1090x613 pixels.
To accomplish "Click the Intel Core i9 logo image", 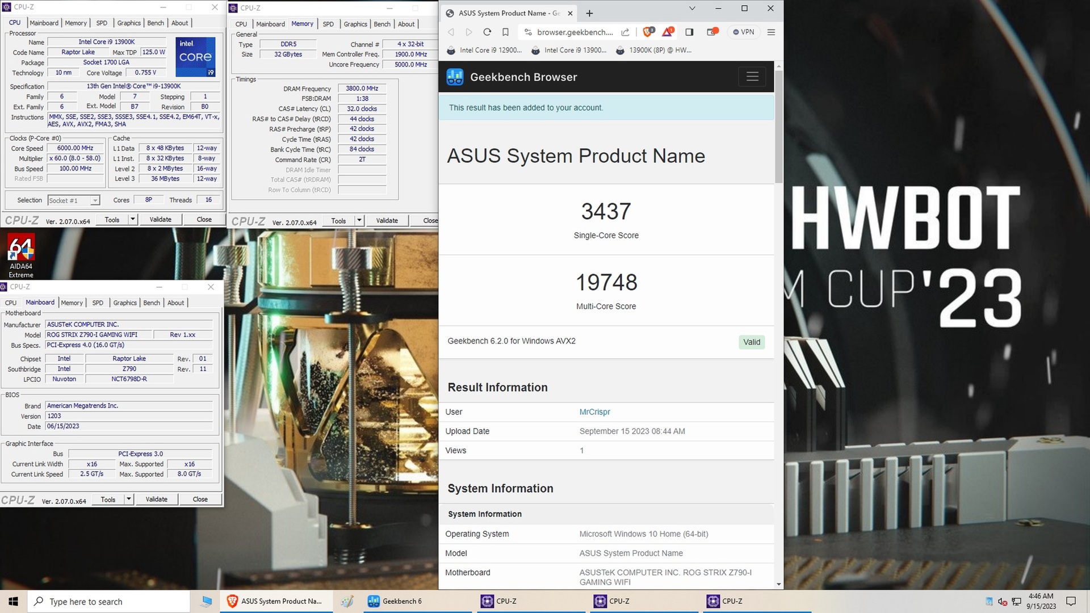I will (x=195, y=56).
